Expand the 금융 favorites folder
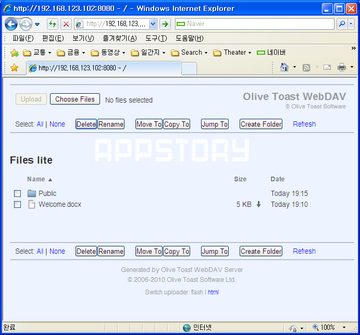This screenshot has width=360, height=335. (71, 53)
